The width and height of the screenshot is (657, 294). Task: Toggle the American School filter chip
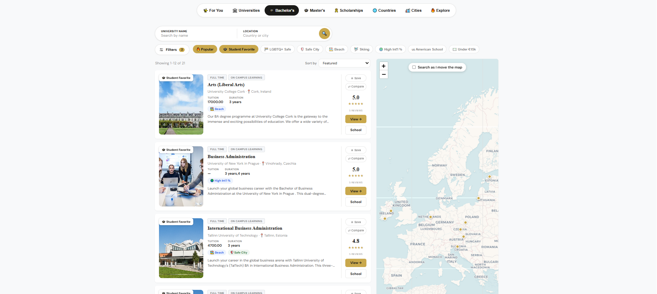(x=427, y=49)
